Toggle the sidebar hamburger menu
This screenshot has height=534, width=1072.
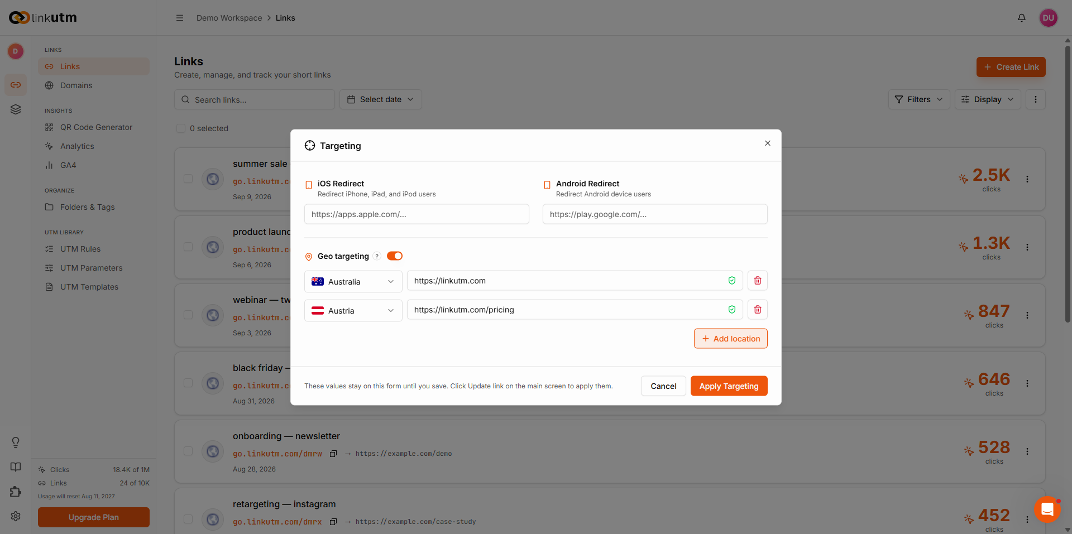[x=180, y=18]
